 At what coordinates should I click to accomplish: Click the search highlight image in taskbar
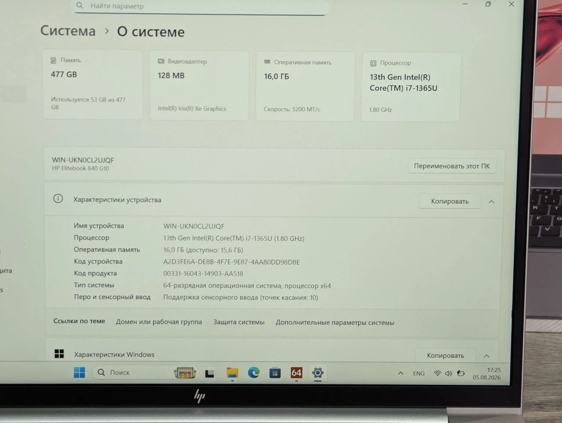pyautogui.click(x=185, y=373)
